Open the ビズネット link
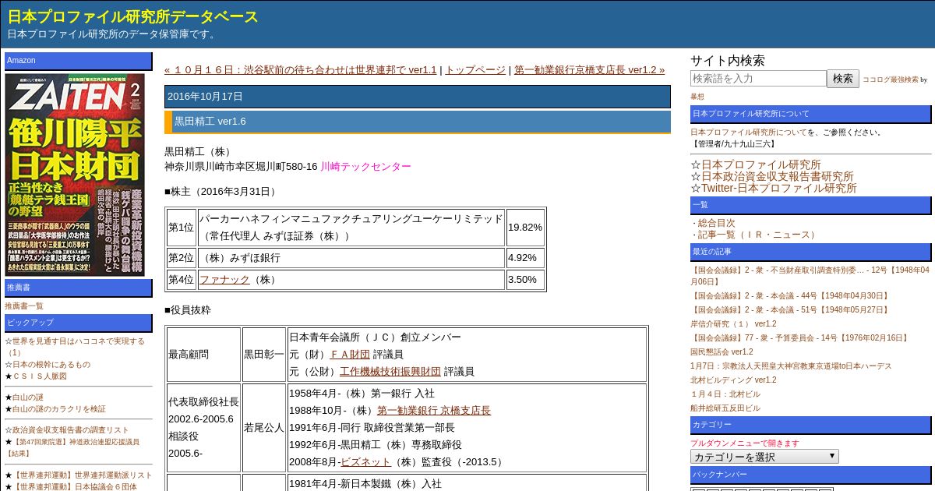This screenshot has width=935, height=491. pos(365,462)
